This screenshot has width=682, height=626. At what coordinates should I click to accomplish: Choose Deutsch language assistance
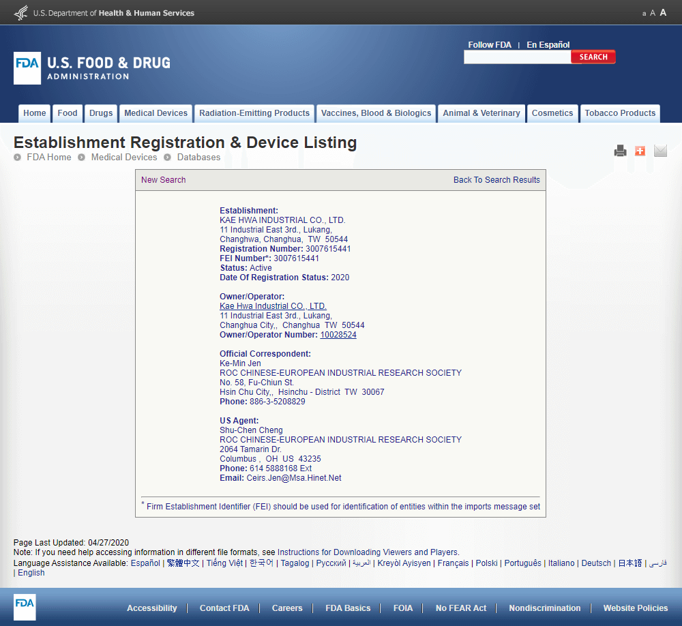click(596, 563)
